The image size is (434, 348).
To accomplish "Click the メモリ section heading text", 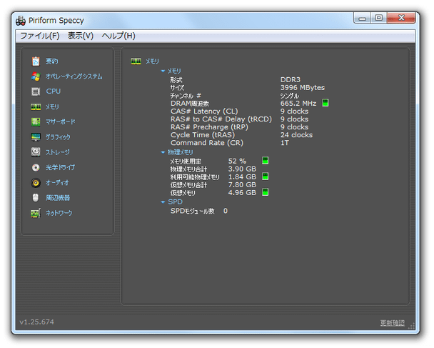I will 174,71.
